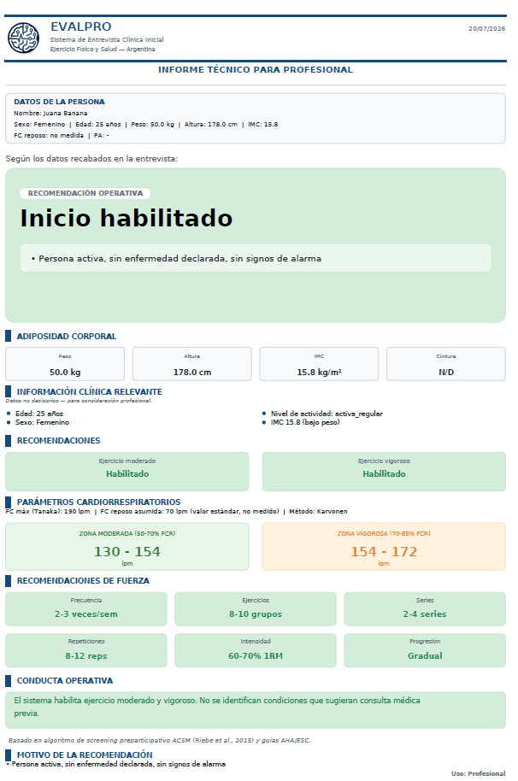This screenshot has width=518, height=781.
Task: Click the 'El sistema habilita ejercicio' text box
Action: point(256,710)
